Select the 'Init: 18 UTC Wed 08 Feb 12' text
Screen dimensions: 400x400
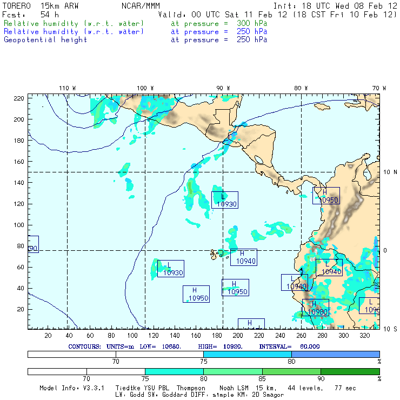click(335, 6)
